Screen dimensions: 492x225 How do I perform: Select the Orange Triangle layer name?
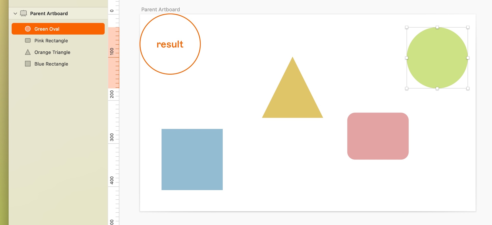click(x=52, y=52)
